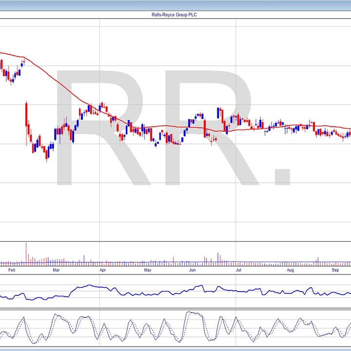The height and width of the screenshot is (351, 351).
Task: Click the tallest red volume bar in February
Action: click(x=26, y=254)
